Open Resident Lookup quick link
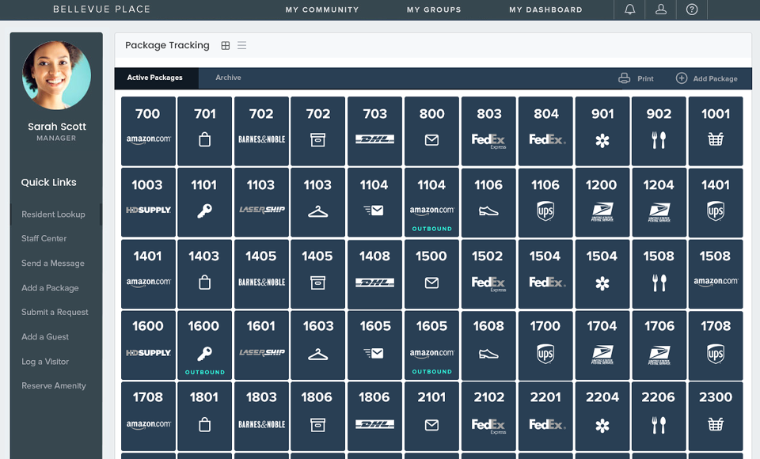The height and width of the screenshot is (459, 760). point(53,214)
